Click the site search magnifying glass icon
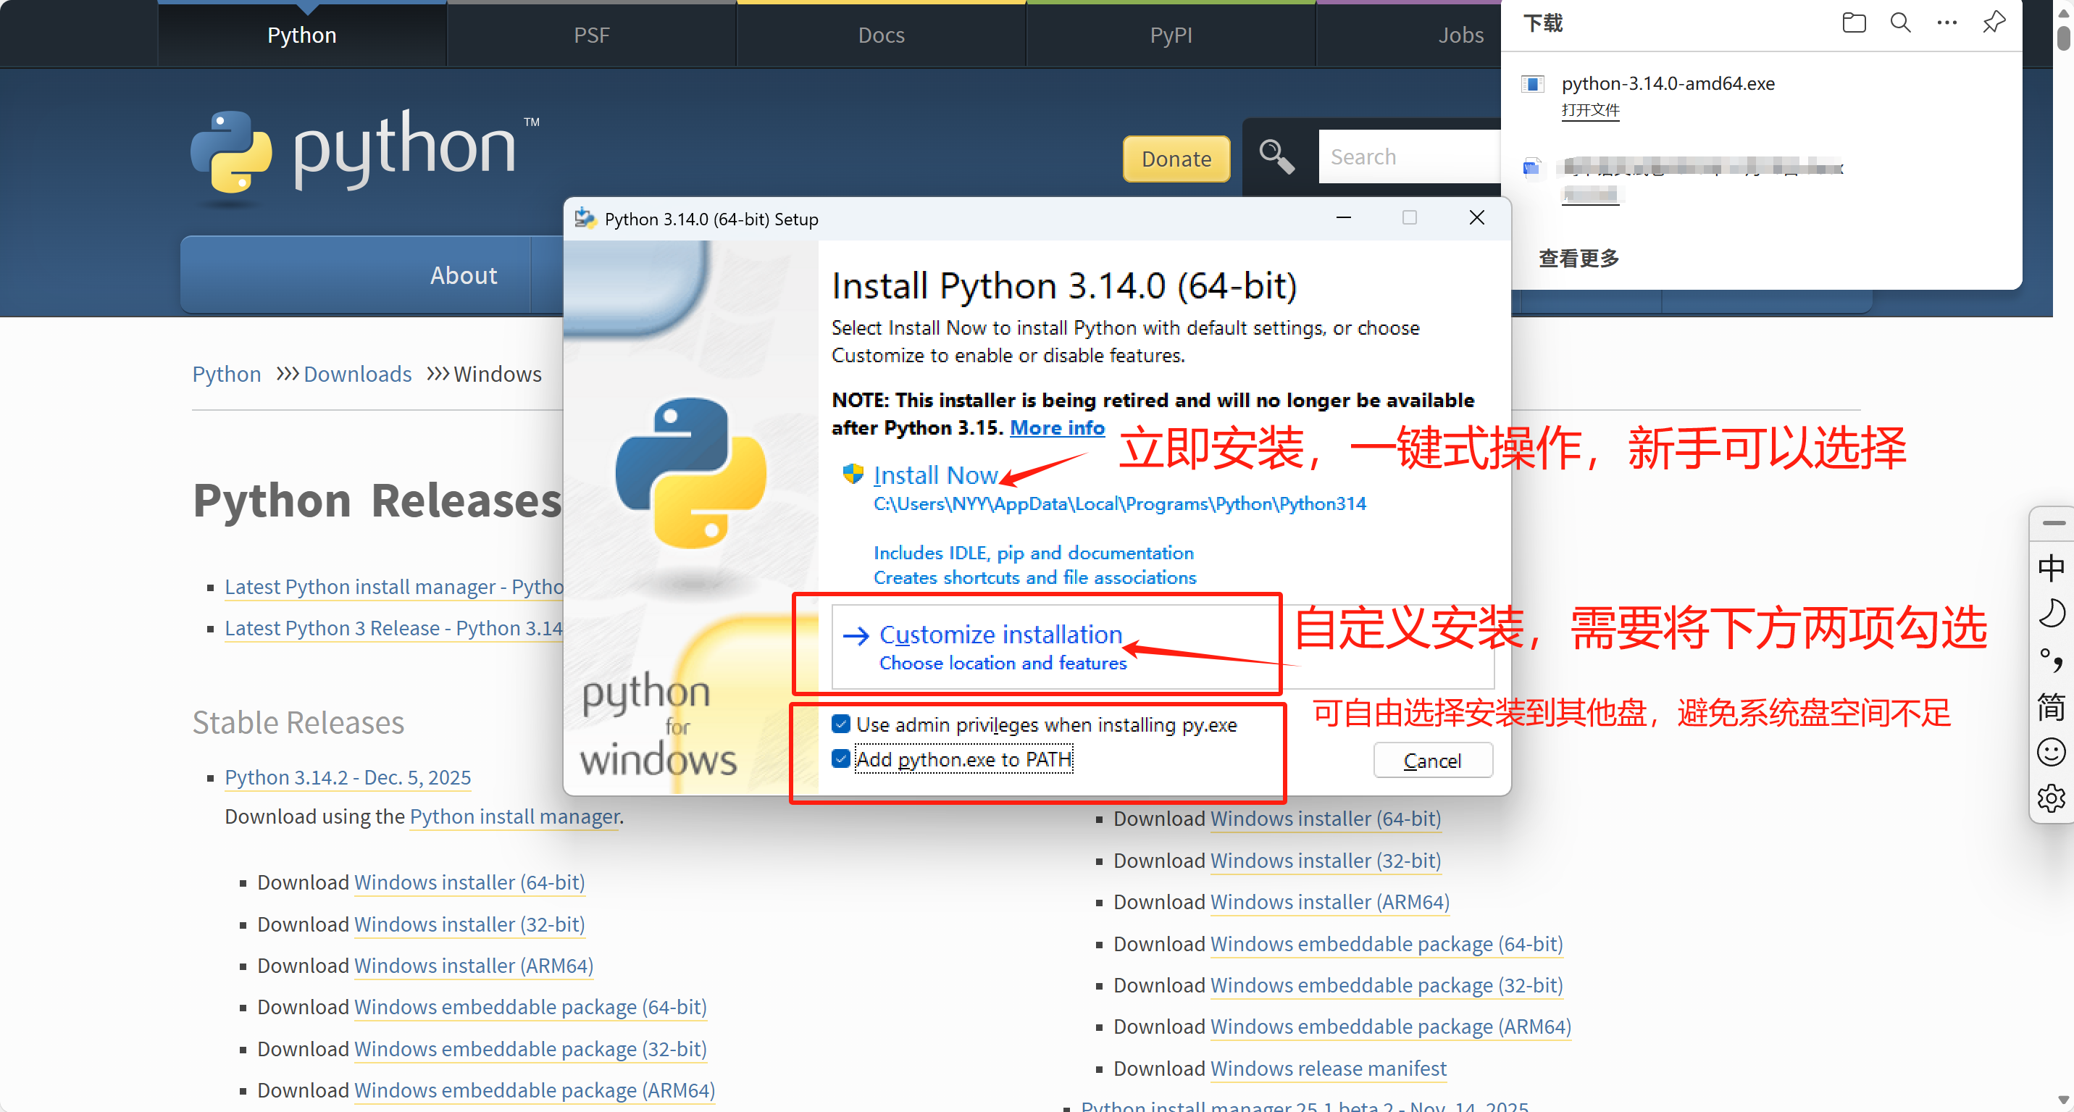Image resolution: width=2074 pixels, height=1112 pixels. pos(1276,157)
